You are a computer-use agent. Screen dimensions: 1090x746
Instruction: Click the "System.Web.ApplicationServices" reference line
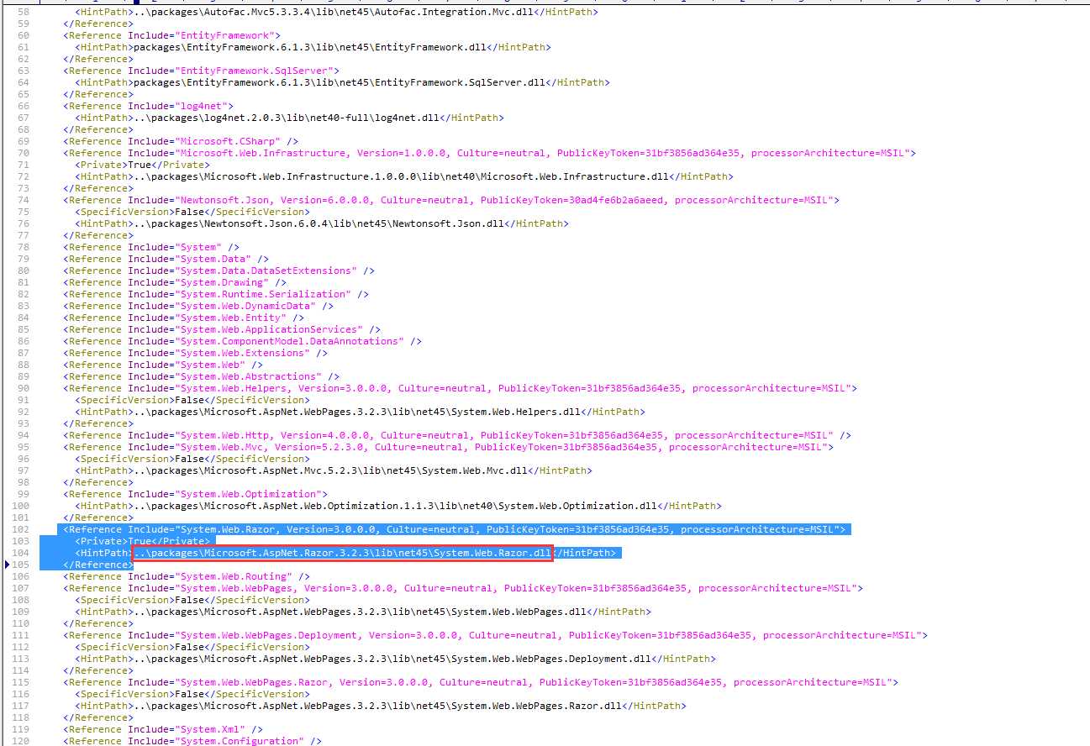tap(222, 329)
